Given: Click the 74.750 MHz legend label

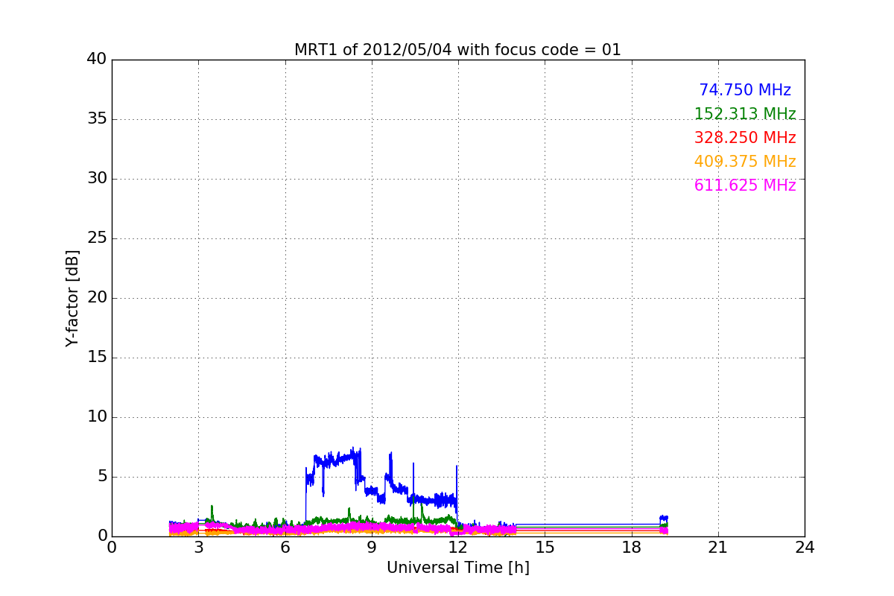Looking at the screenshot, I should coord(745,90).
